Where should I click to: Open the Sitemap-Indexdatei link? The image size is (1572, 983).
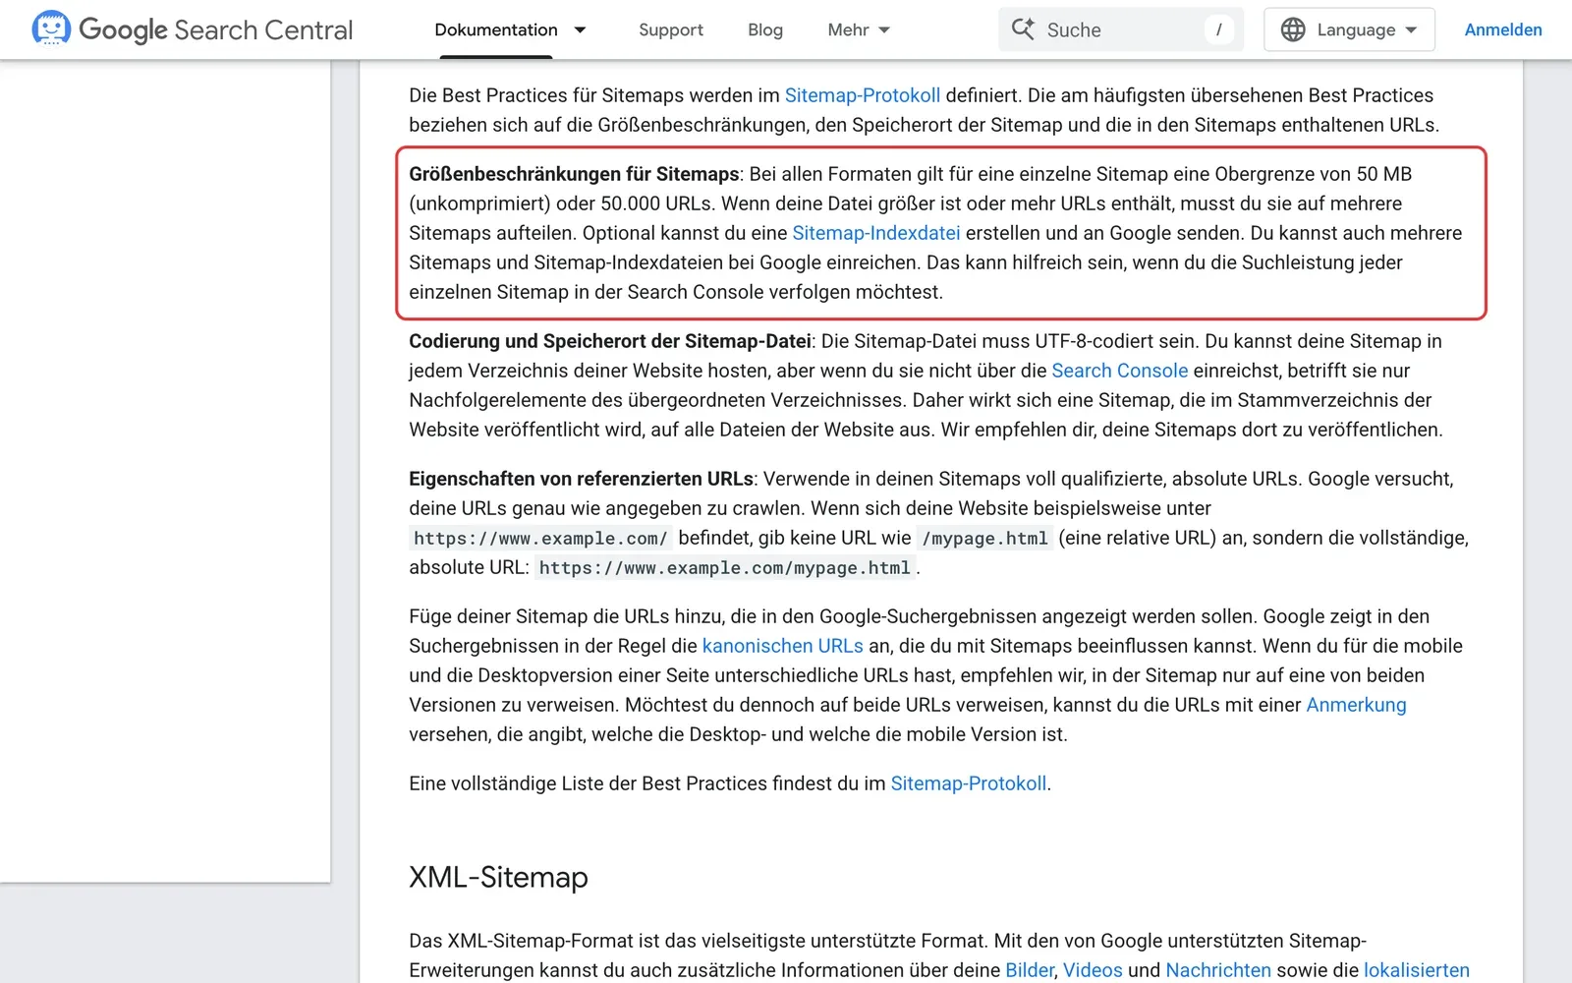coord(876,233)
